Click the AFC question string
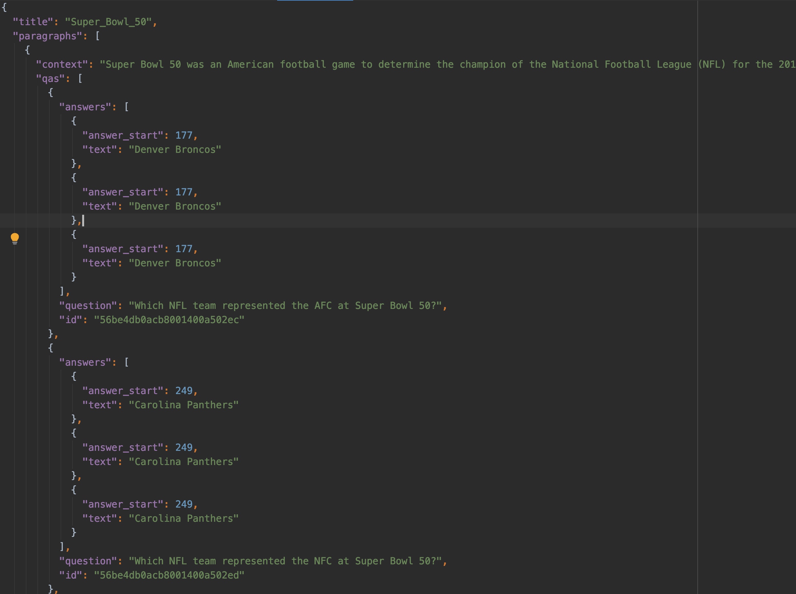796x594 pixels. [x=286, y=306]
